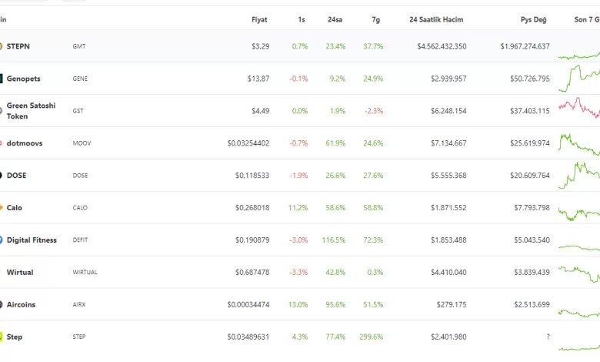
Task: Click the Calo coin logo icon
Action: point(2,208)
